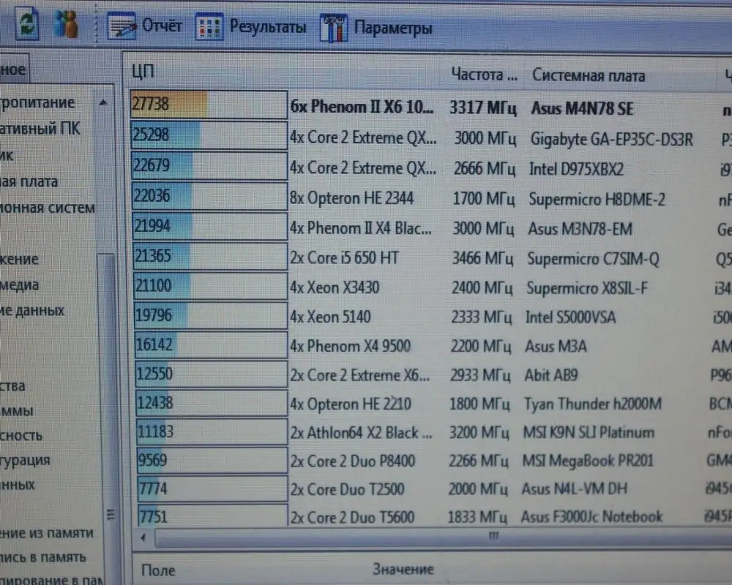Click Gigabyte GA-EP35C-DS3R cell
732x585 pixels.
(611, 139)
